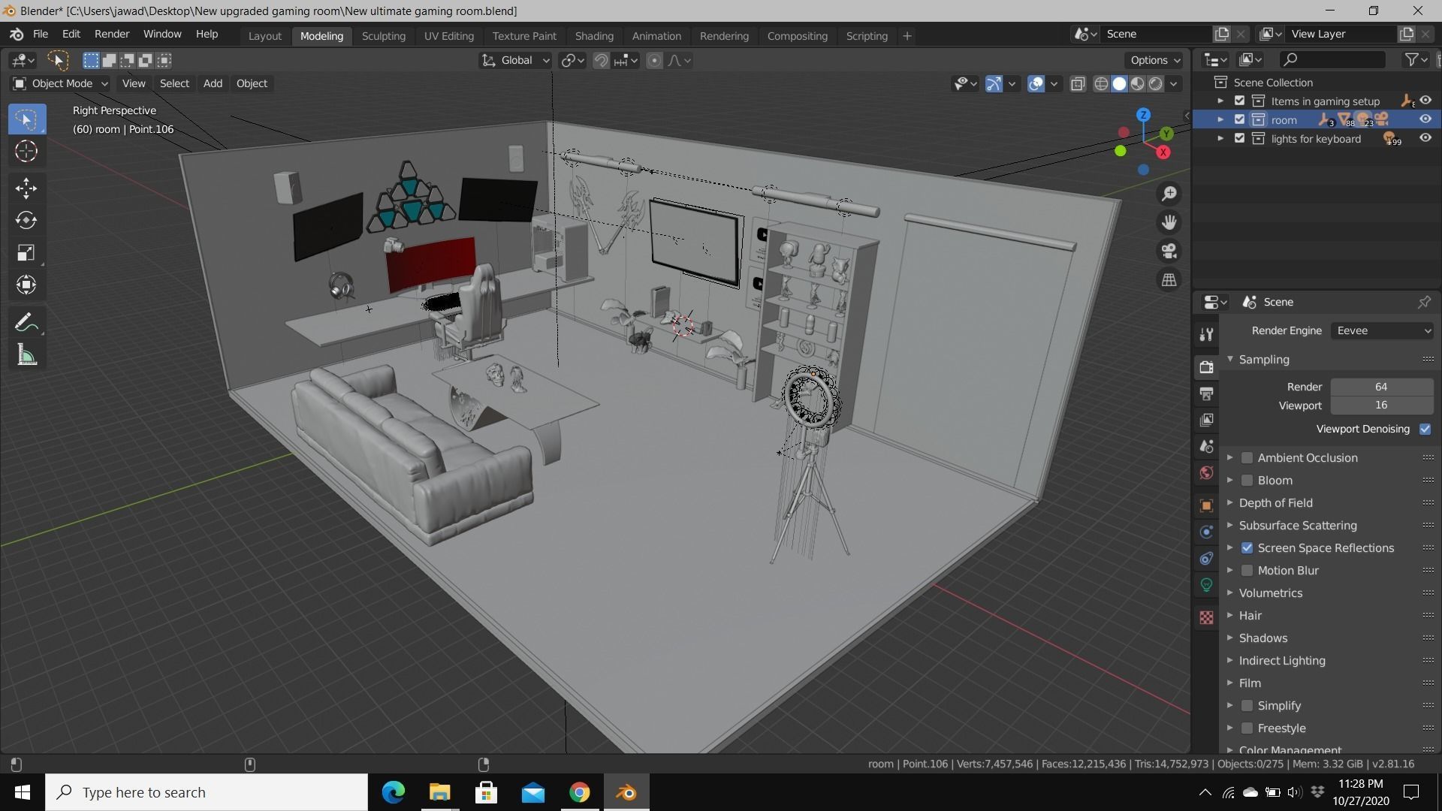Open the Object Mode dropdown
Viewport: 1442px width, 811px height.
(x=61, y=83)
